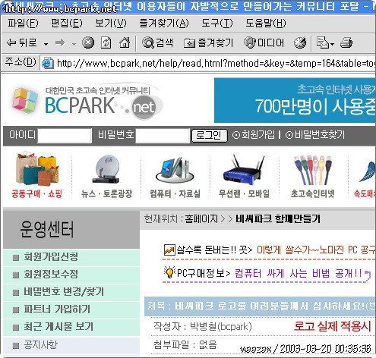376x358 pixels.
Task: Focus the 아이디 input field
Action: [65, 136]
